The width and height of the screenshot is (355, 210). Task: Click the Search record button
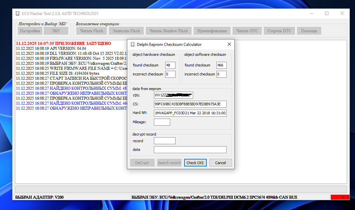169,163
